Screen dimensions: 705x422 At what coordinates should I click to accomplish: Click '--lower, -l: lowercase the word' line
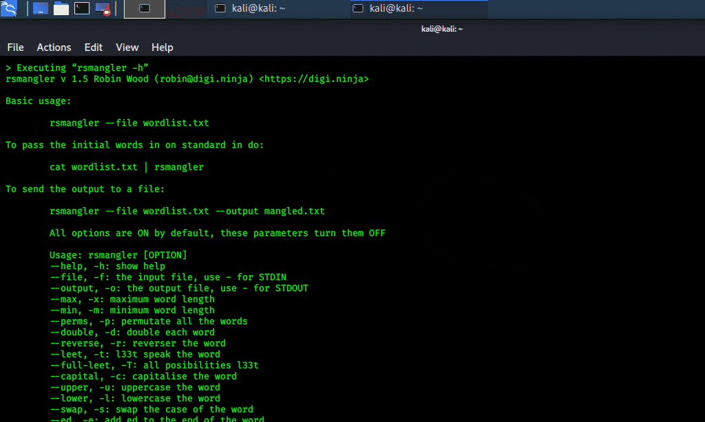(x=135, y=398)
